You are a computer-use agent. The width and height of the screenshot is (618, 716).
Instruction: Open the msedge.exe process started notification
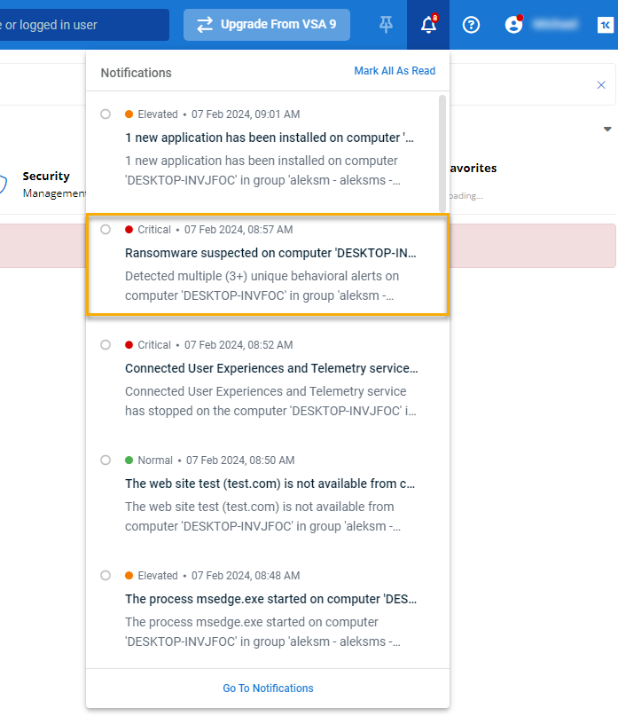pos(270,599)
